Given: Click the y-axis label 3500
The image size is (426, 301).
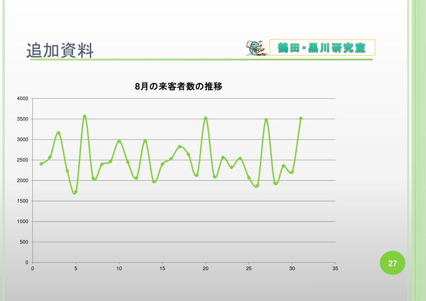Looking at the screenshot, I should pyautogui.click(x=22, y=119).
